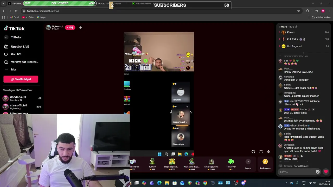
Task: Open browser tab search dropdown
Action: point(3,4)
